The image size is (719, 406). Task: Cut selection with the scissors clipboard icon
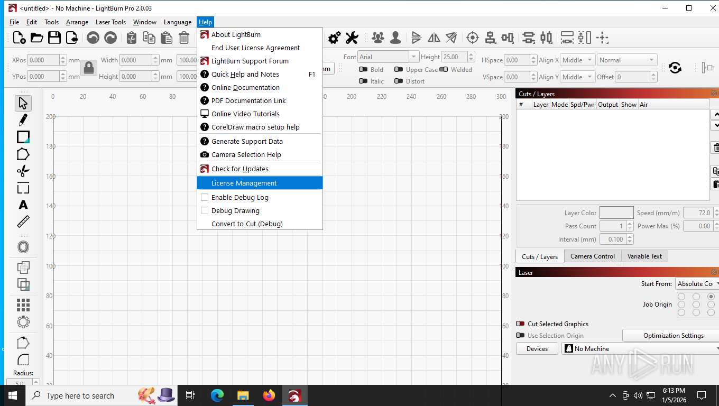[x=132, y=38]
